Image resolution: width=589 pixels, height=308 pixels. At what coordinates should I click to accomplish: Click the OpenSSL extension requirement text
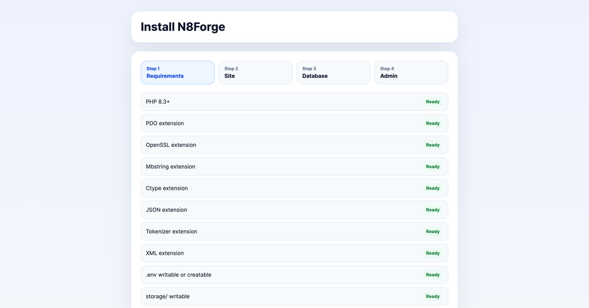(171, 145)
